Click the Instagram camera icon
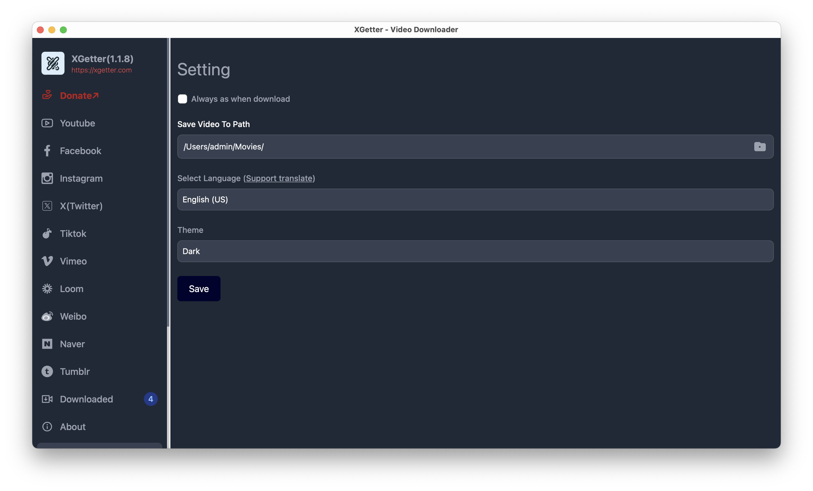Viewport: 813px width, 491px height. pyautogui.click(x=47, y=178)
